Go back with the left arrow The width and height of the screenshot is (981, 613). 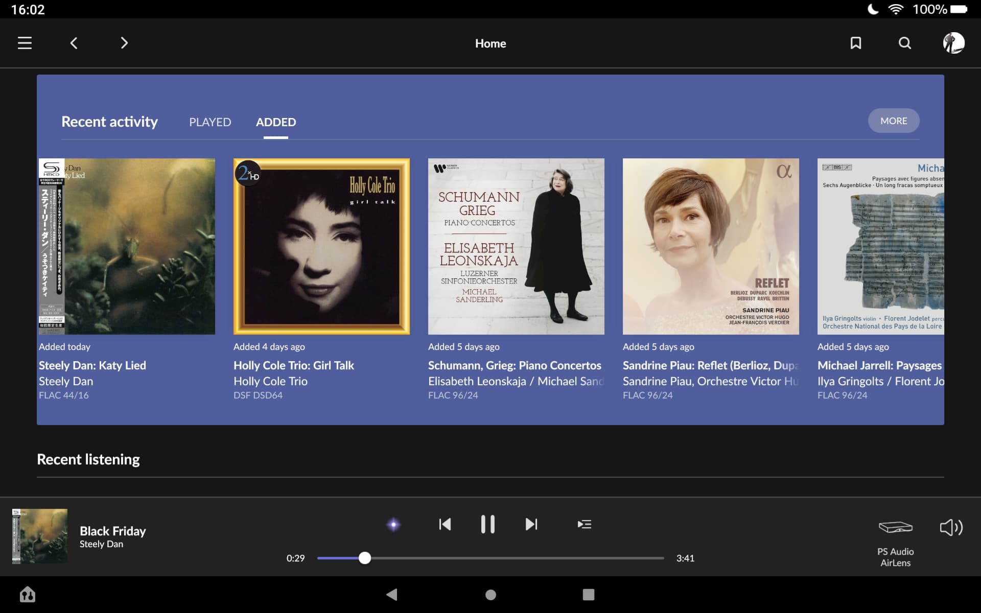coord(74,43)
